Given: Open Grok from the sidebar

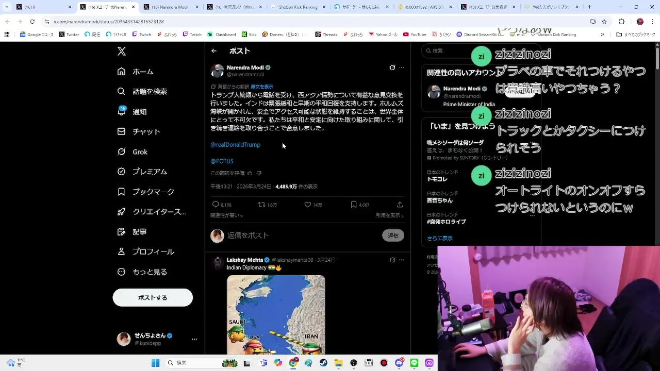Looking at the screenshot, I should tap(132, 151).
